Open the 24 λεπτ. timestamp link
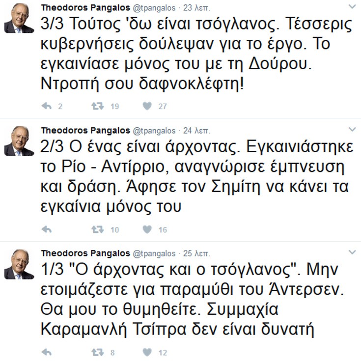 [x=196, y=131]
